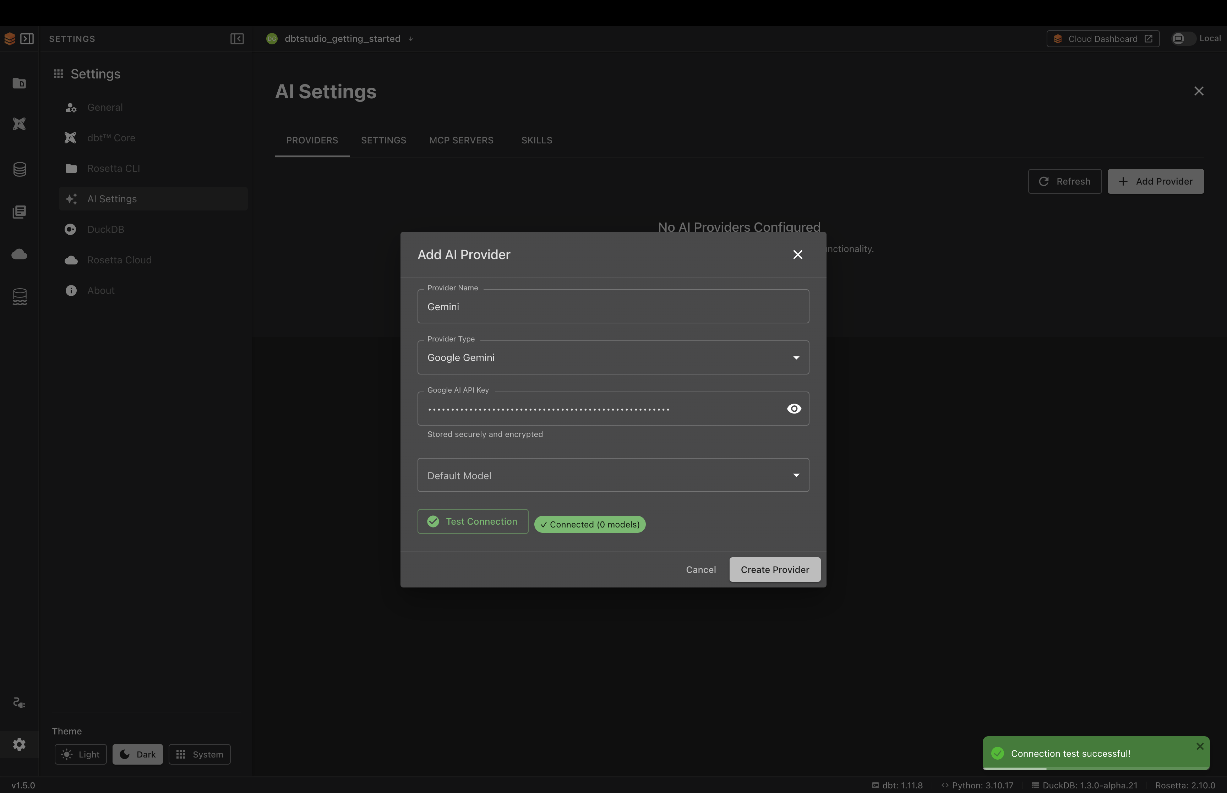Click the General user-gear icon

(71, 107)
